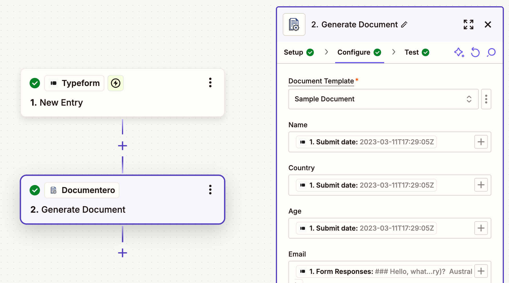Select the 1. New Entry step card

click(123, 93)
